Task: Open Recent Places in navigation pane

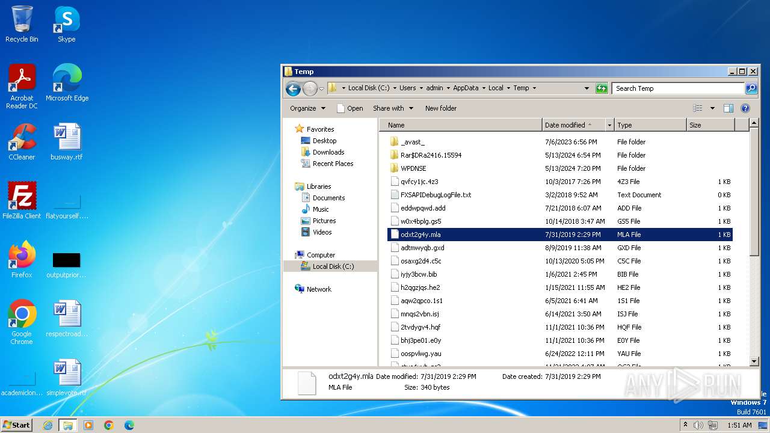Action: (x=333, y=164)
